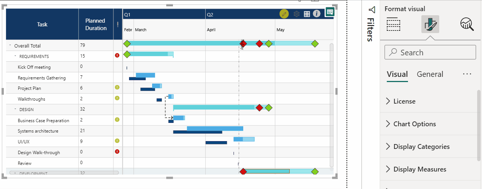Click the info icon in chart header

316,14
